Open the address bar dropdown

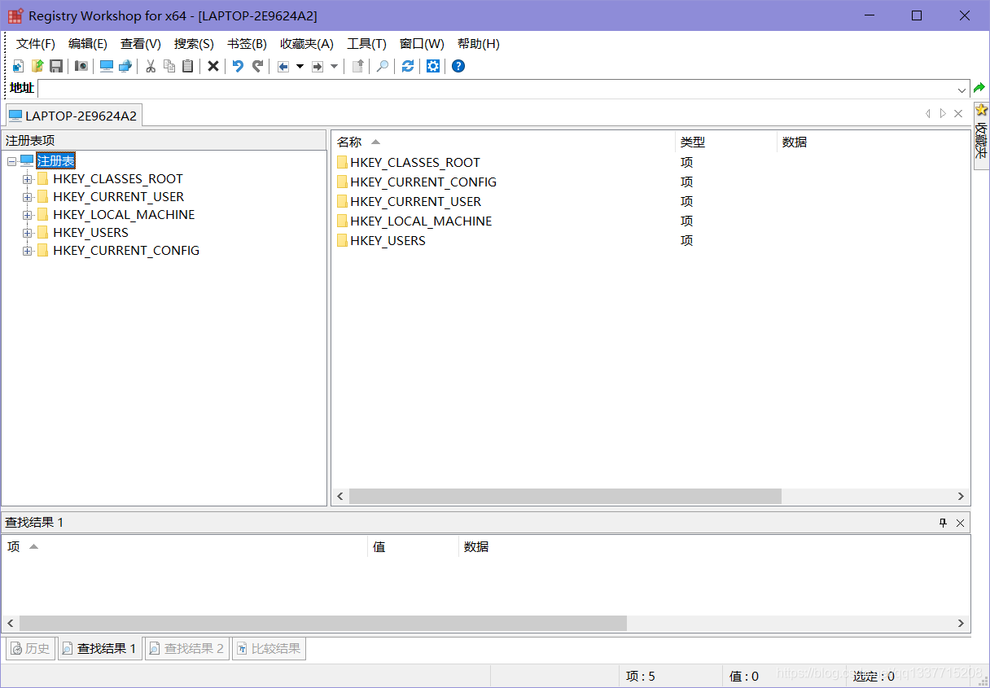pyautogui.click(x=962, y=89)
